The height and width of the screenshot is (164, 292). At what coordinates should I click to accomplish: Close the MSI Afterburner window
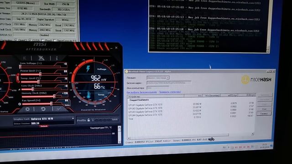tap(116, 48)
